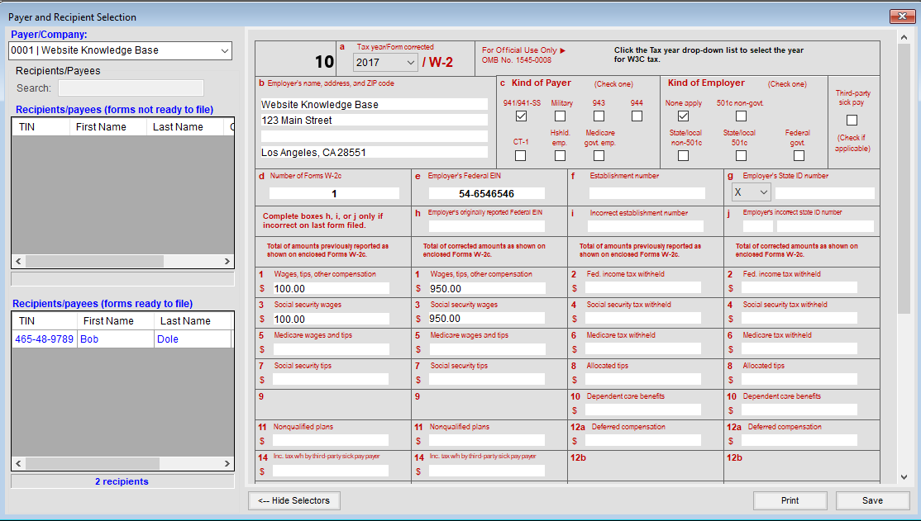The image size is (921, 521).
Task: Check the Federal govt. checkbox
Action: (799, 155)
